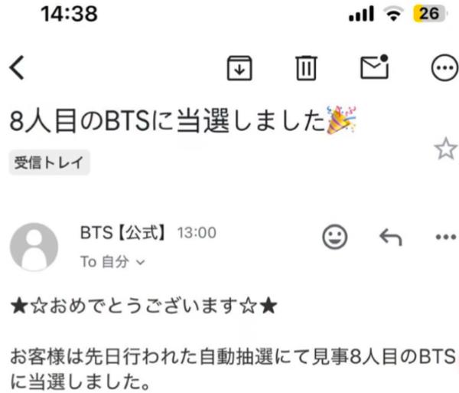
Task: Tap the Wi-Fi status icon
Action: [x=394, y=14]
